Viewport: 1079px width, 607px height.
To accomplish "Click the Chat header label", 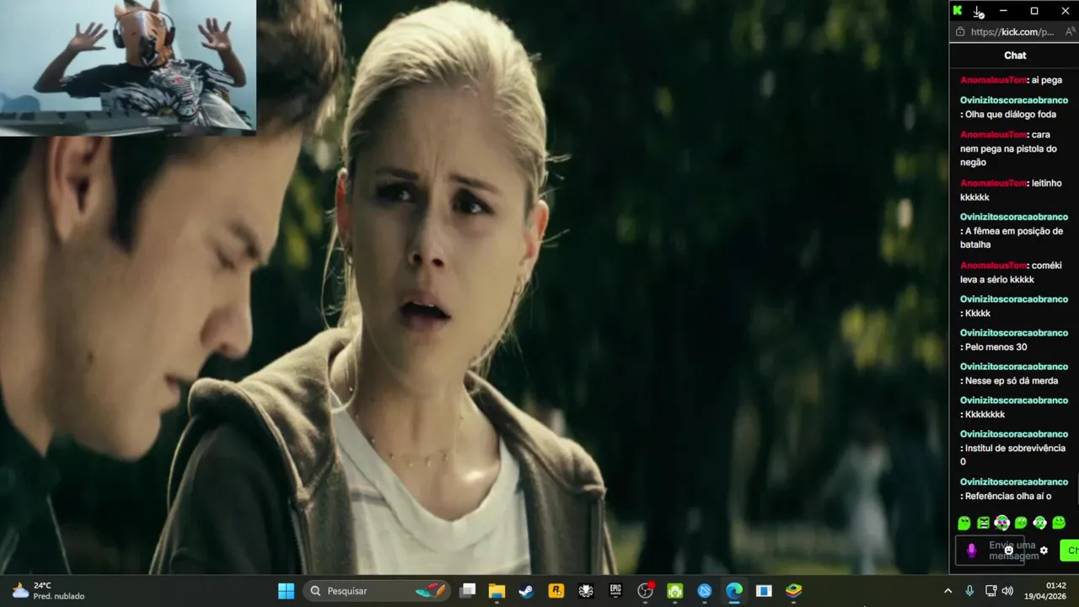I will (x=1015, y=56).
